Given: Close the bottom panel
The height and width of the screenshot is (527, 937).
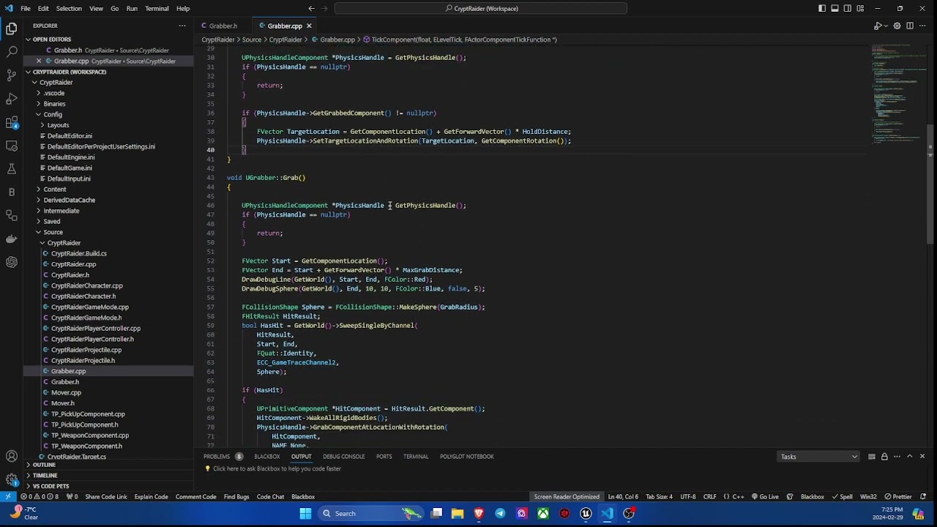Looking at the screenshot, I should coord(922,457).
